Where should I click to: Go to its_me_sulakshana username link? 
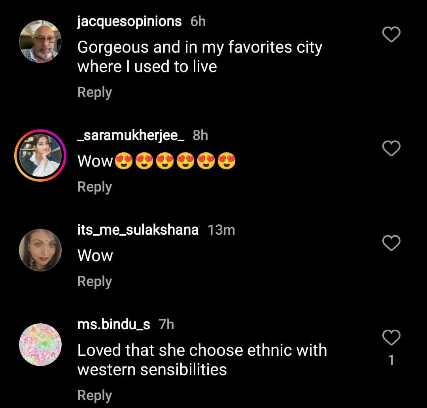[x=138, y=230]
